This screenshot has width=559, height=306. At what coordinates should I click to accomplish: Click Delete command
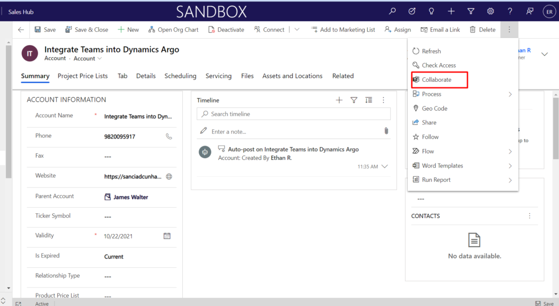click(x=483, y=29)
